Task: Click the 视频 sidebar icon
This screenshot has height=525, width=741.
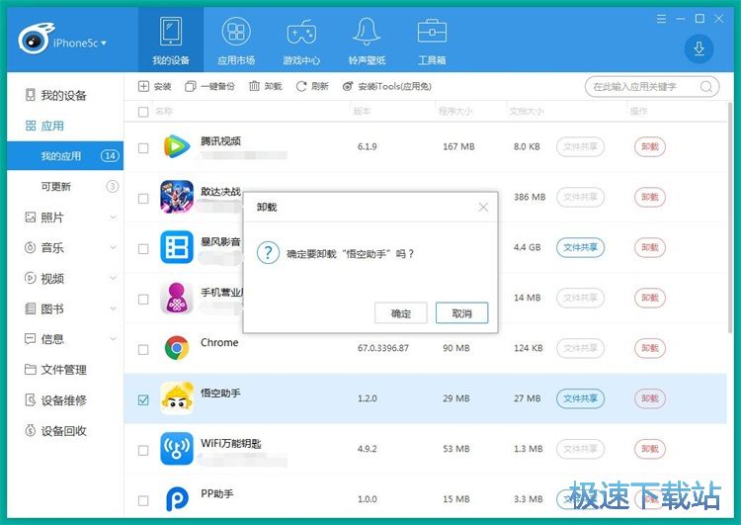Action: tap(31, 278)
